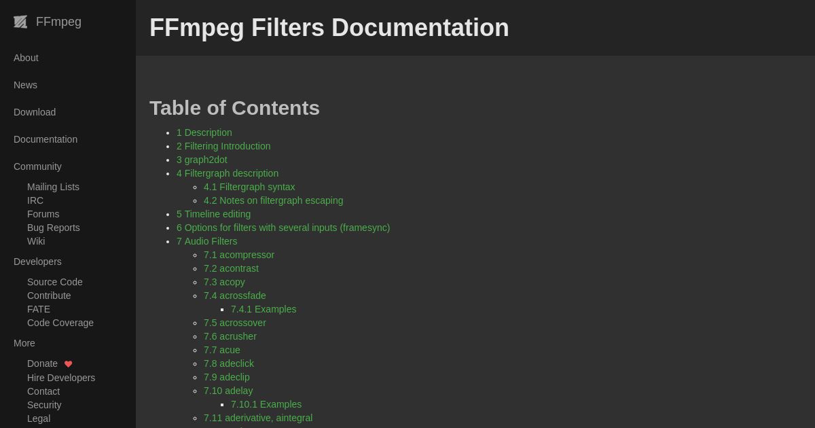
Task: Click the Table of Contents heading
Action: point(234,108)
